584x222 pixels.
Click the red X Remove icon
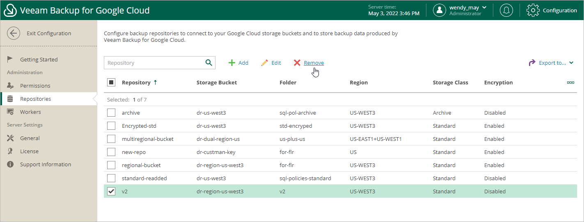(x=297, y=63)
